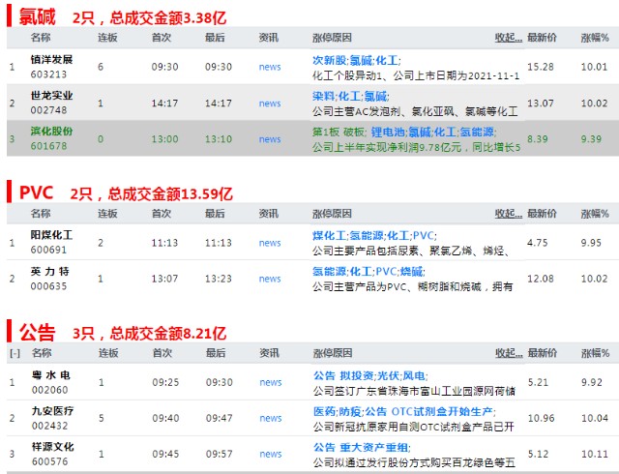This screenshot has width=619, height=474.
Task: Click stock code 600691
Action: (48, 250)
